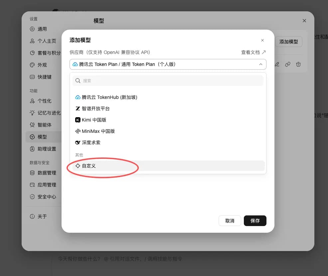The height and width of the screenshot is (276, 328).
Task: Click the MiniMax waveform logo icon
Action: coord(78,131)
